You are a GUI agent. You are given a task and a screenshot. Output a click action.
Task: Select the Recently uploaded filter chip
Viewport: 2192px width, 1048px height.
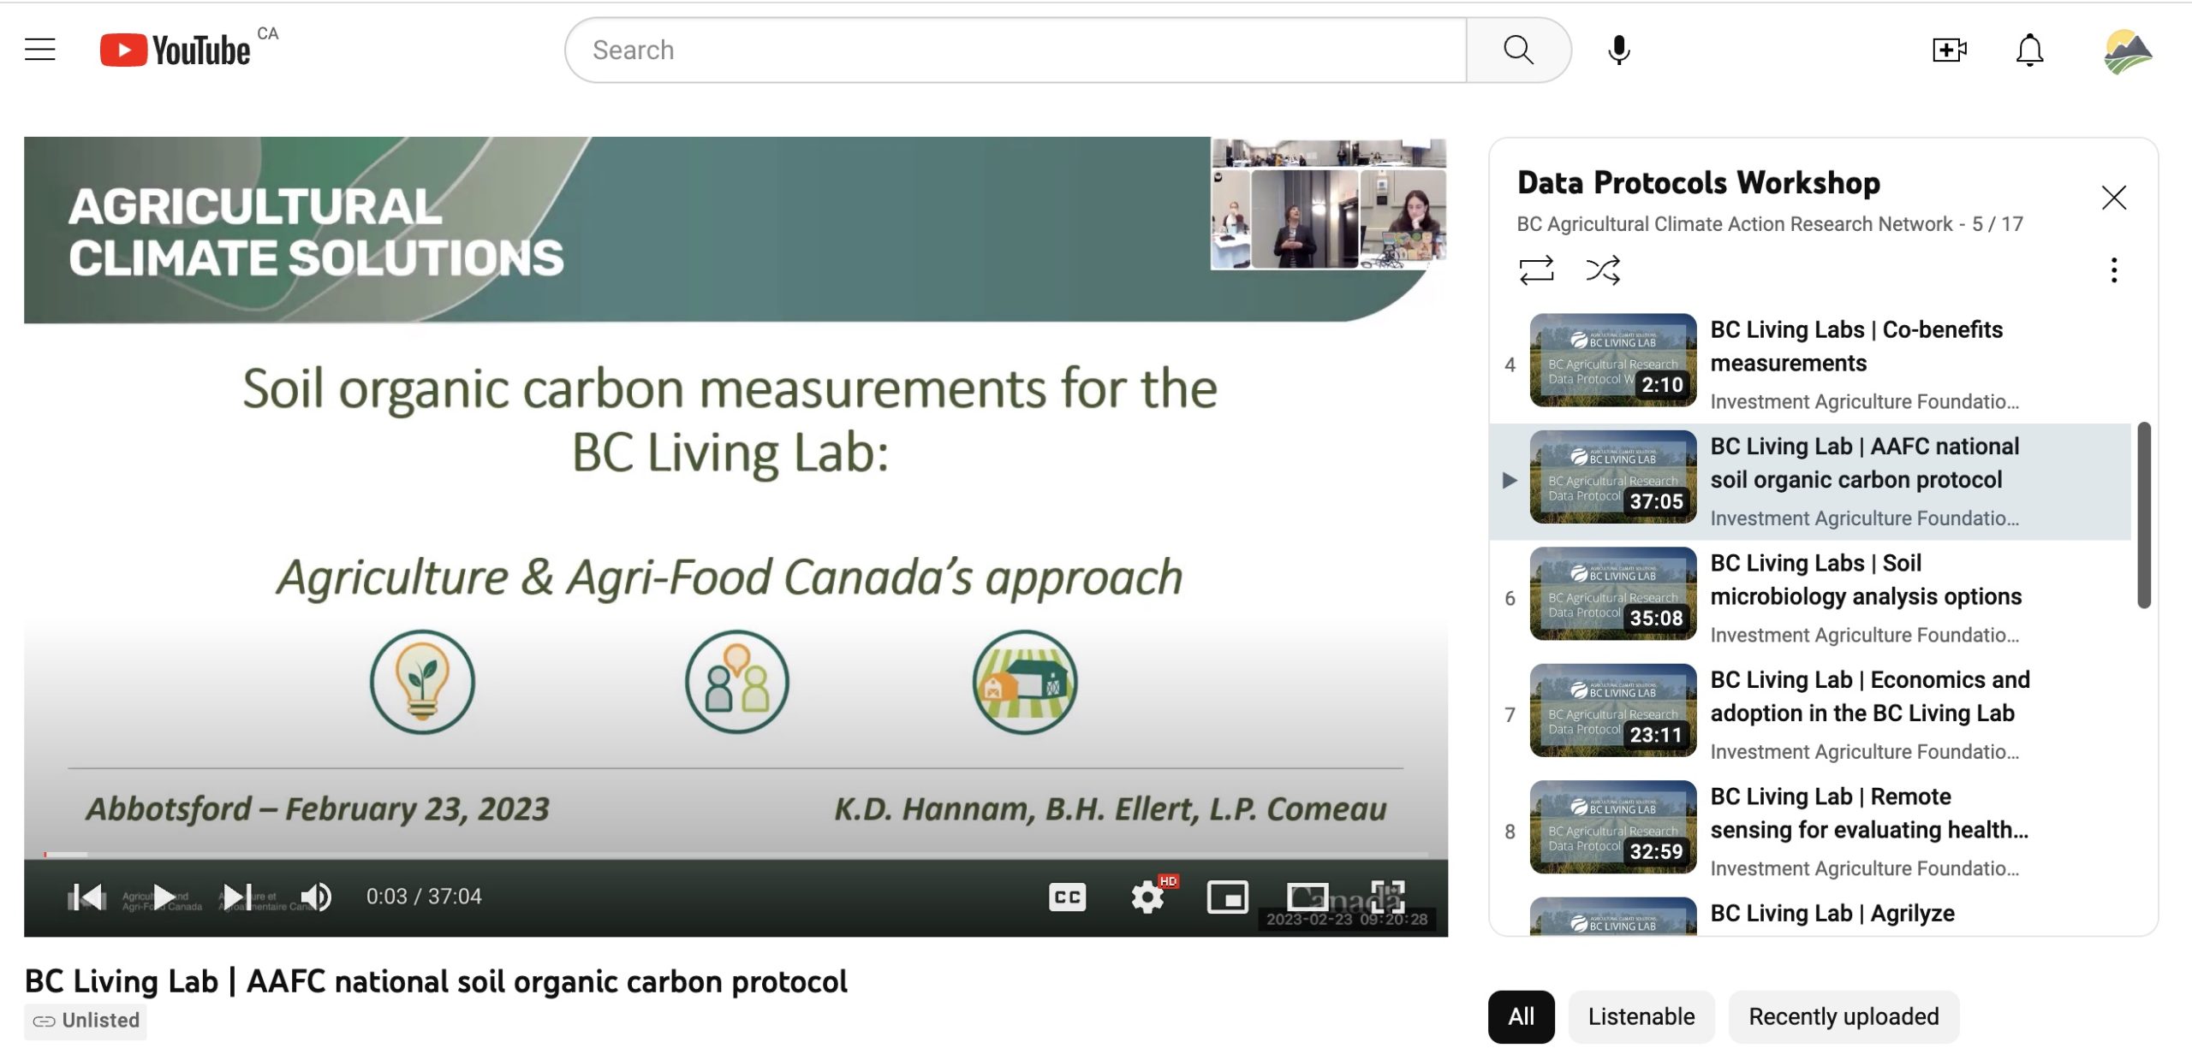tap(1844, 1016)
